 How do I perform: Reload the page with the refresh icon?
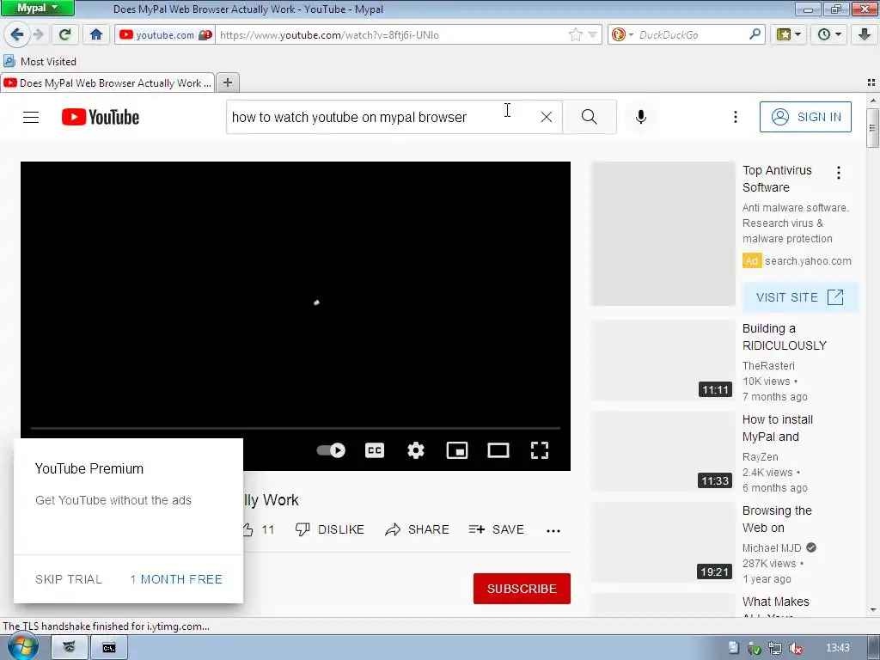click(64, 34)
